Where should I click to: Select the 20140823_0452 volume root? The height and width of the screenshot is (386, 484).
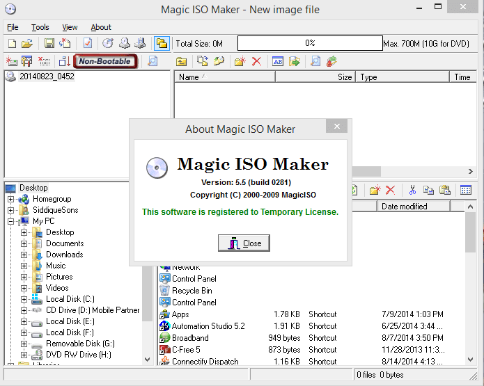(x=47, y=77)
